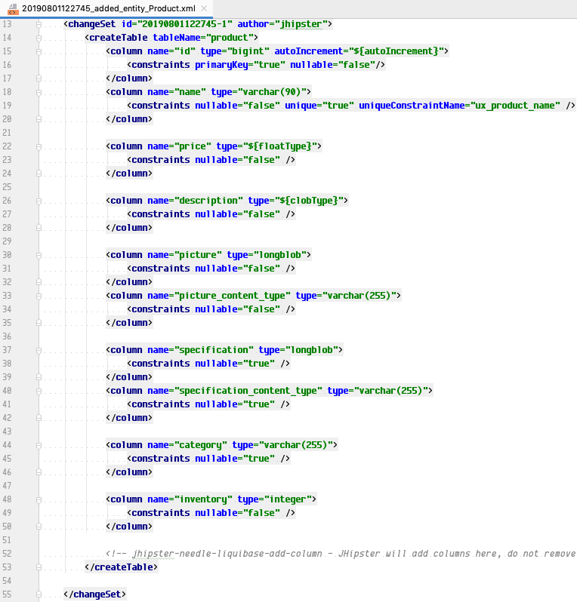Click the "price" column name
The height and width of the screenshot is (602, 577).
193,146
